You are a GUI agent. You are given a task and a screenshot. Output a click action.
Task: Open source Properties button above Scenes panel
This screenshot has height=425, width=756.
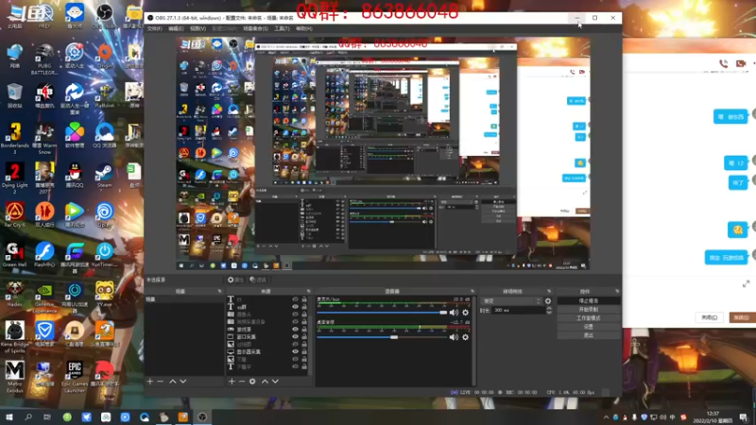(x=235, y=280)
